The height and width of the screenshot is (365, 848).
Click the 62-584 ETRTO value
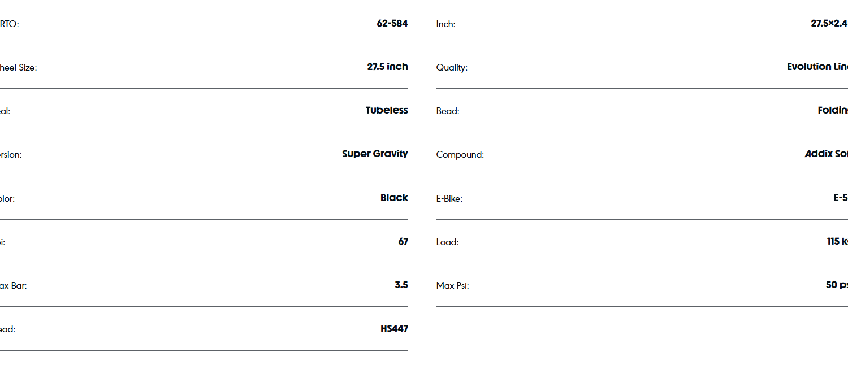[x=392, y=24]
